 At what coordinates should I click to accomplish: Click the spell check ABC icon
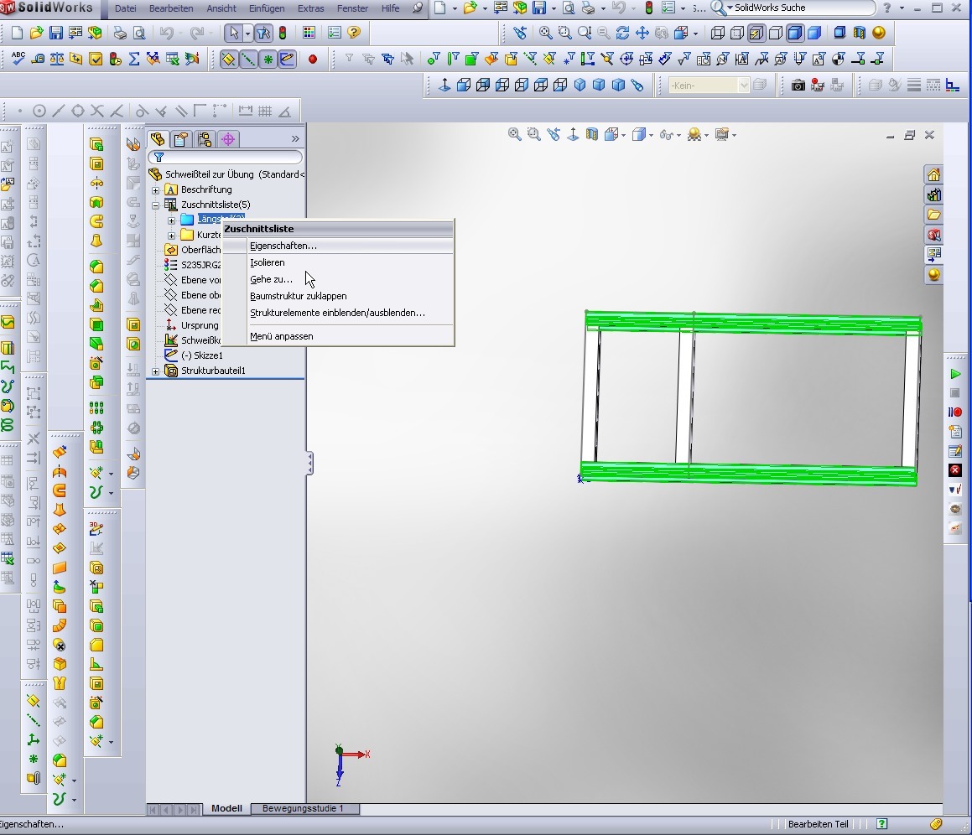coord(18,59)
